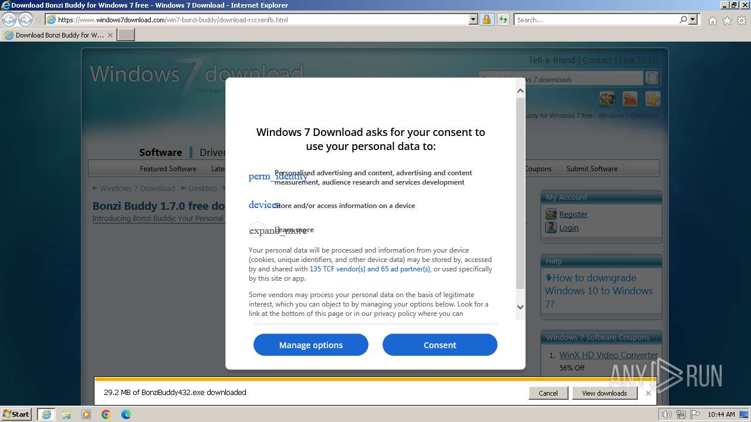This screenshot has height=422, width=751.
Task: Click Desktop breadcrumb link
Action: [202, 188]
